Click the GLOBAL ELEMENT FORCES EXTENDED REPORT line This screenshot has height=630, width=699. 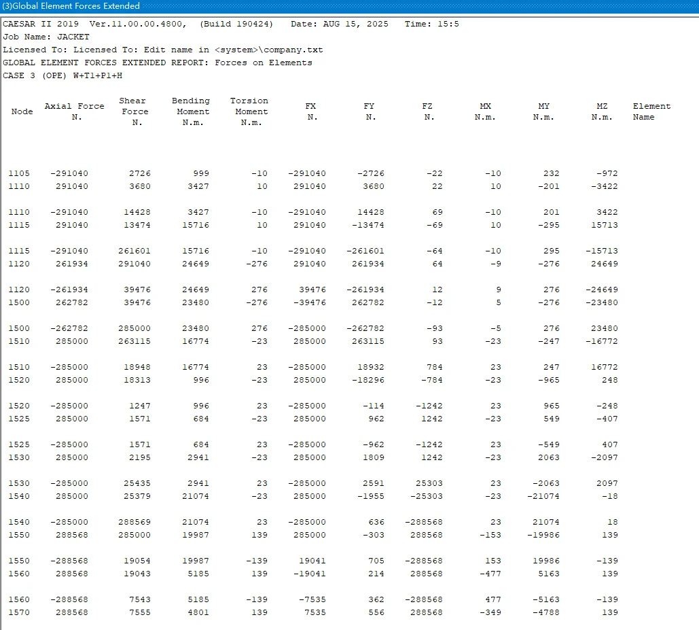(158, 63)
